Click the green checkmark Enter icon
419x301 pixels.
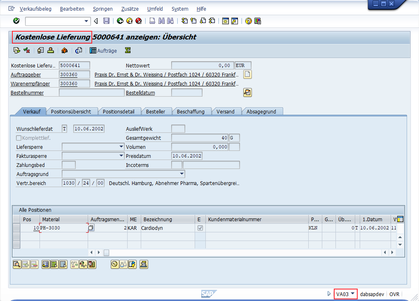click(16, 21)
